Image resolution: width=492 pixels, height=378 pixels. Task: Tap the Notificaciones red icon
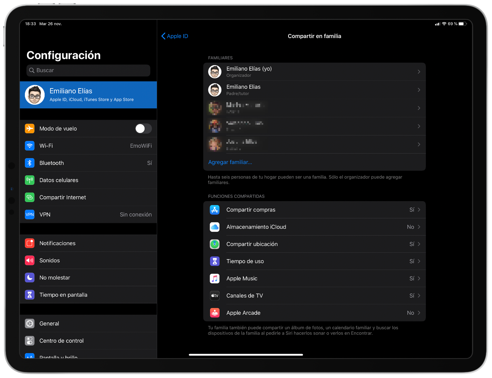pyautogui.click(x=30, y=243)
